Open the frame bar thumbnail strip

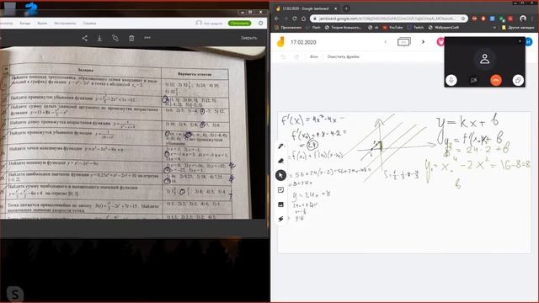pos(404,42)
